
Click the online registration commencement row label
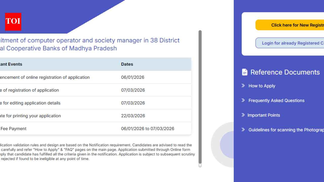click(x=44, y=77)
